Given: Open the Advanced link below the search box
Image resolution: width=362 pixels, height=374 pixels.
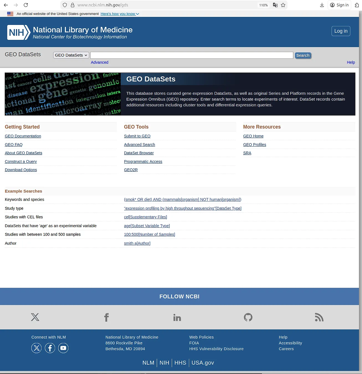Looking at the screenshot, I should coord(100,62).
